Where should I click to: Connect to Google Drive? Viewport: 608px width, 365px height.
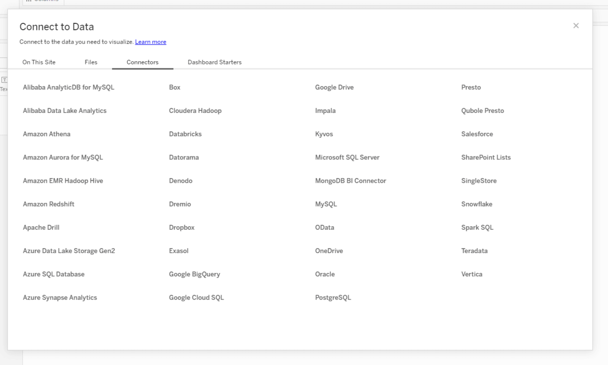click(x=334, y=88)
